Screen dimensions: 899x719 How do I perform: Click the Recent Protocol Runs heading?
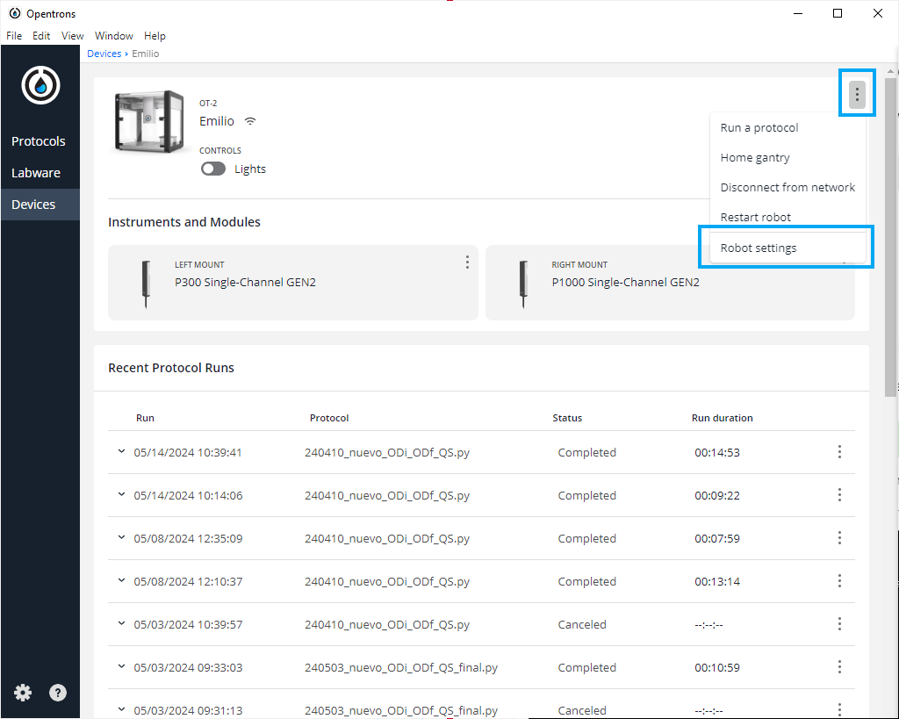click(x=171, y=368)
